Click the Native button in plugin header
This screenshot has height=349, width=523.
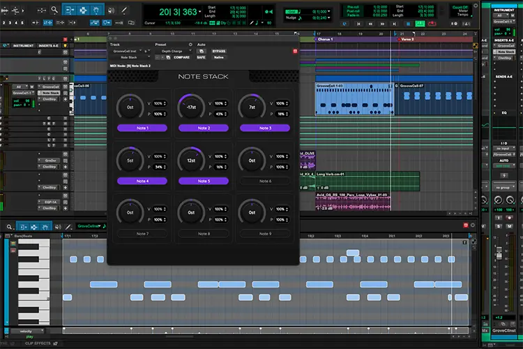click(219, 57)
